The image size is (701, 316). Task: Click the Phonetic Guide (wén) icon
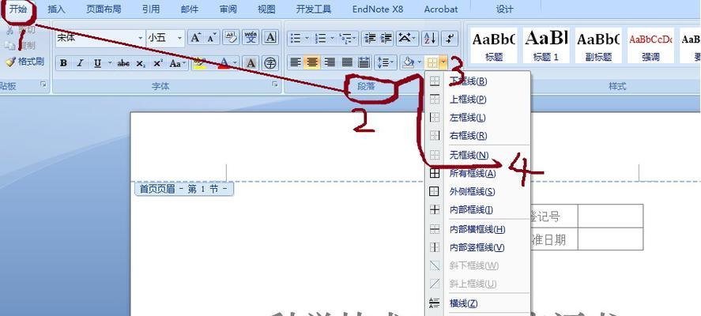(251, 38)
